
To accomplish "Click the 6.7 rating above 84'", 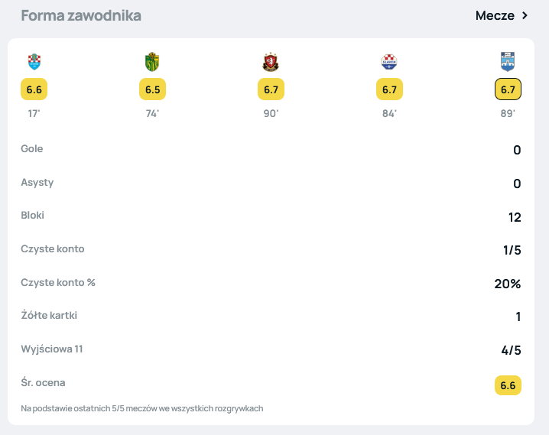I will click(x=389, y=89).
